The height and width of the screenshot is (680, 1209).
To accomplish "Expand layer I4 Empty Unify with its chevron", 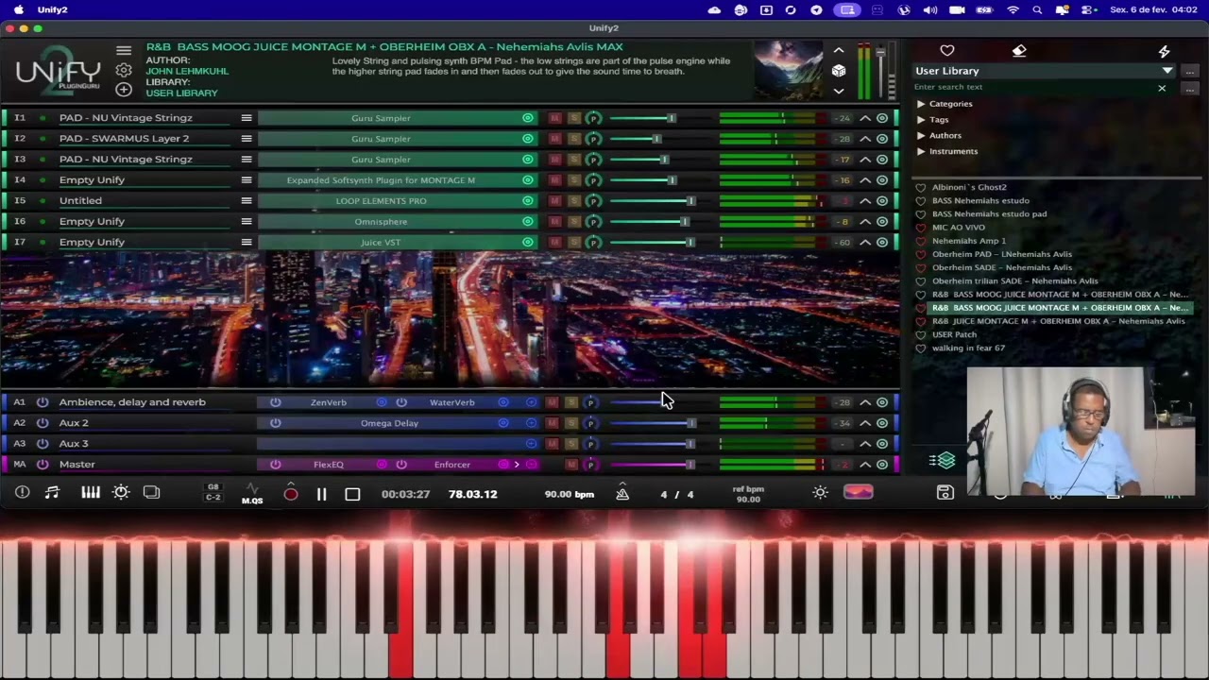I will (x=864, y=180).
